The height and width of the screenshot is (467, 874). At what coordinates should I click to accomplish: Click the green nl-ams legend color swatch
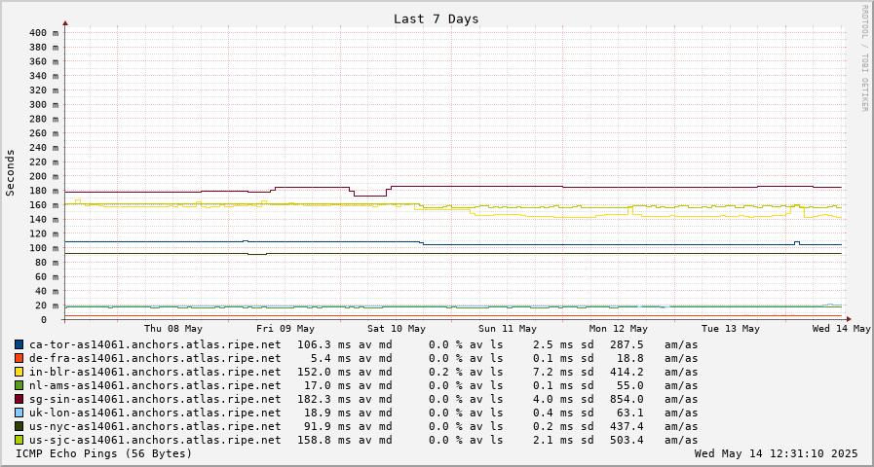tap(19, 385)
